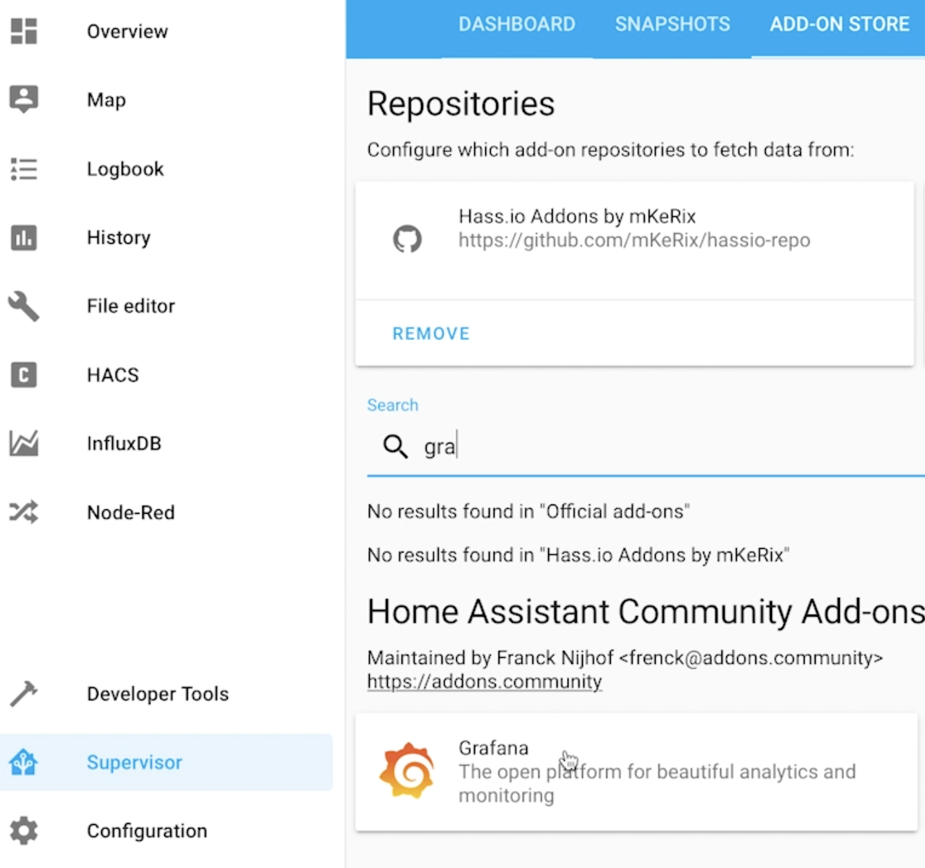Image resolution: width=925 pixels, height=868 pixels.
Task: Open InfluxDB panel from sidebar
Action: (x=166, y=443)
